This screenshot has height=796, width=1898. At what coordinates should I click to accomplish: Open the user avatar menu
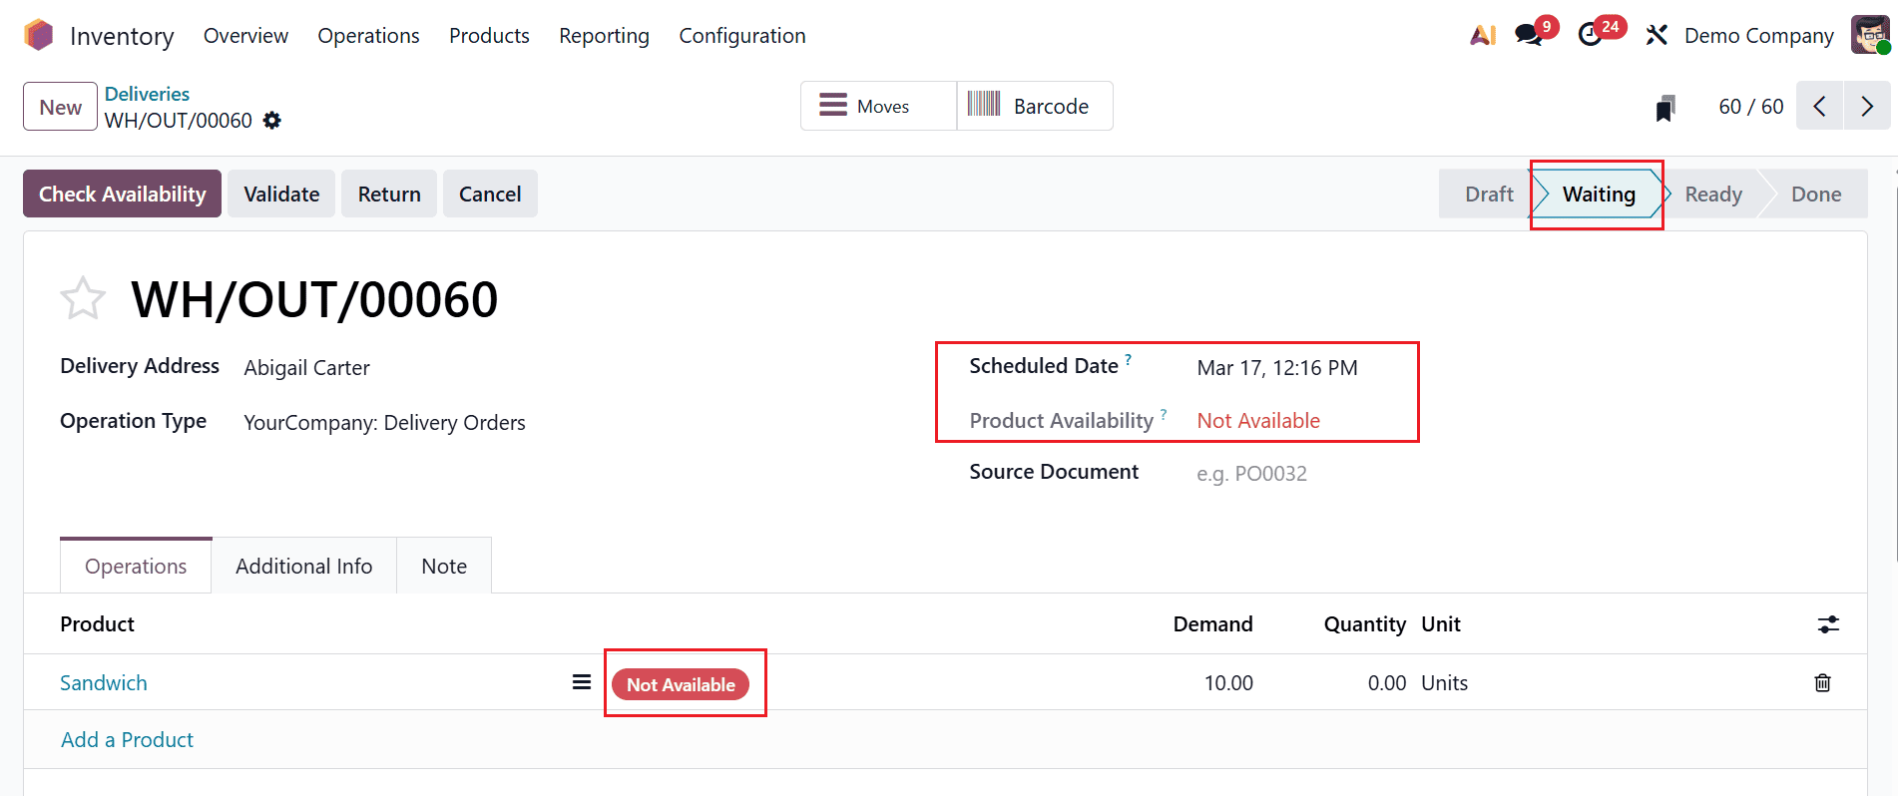pos(1870,35)
